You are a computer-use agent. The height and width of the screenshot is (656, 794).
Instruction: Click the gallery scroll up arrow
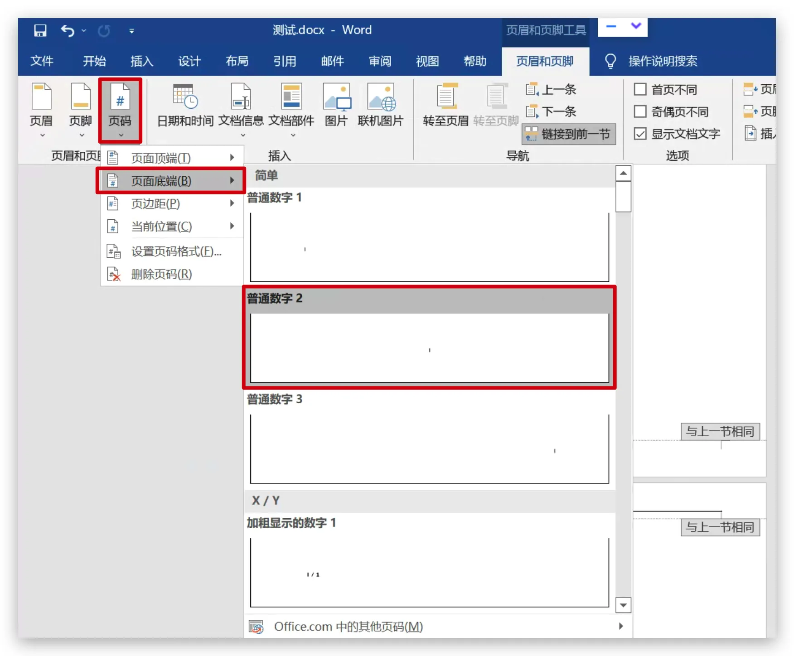coord(624,173)
